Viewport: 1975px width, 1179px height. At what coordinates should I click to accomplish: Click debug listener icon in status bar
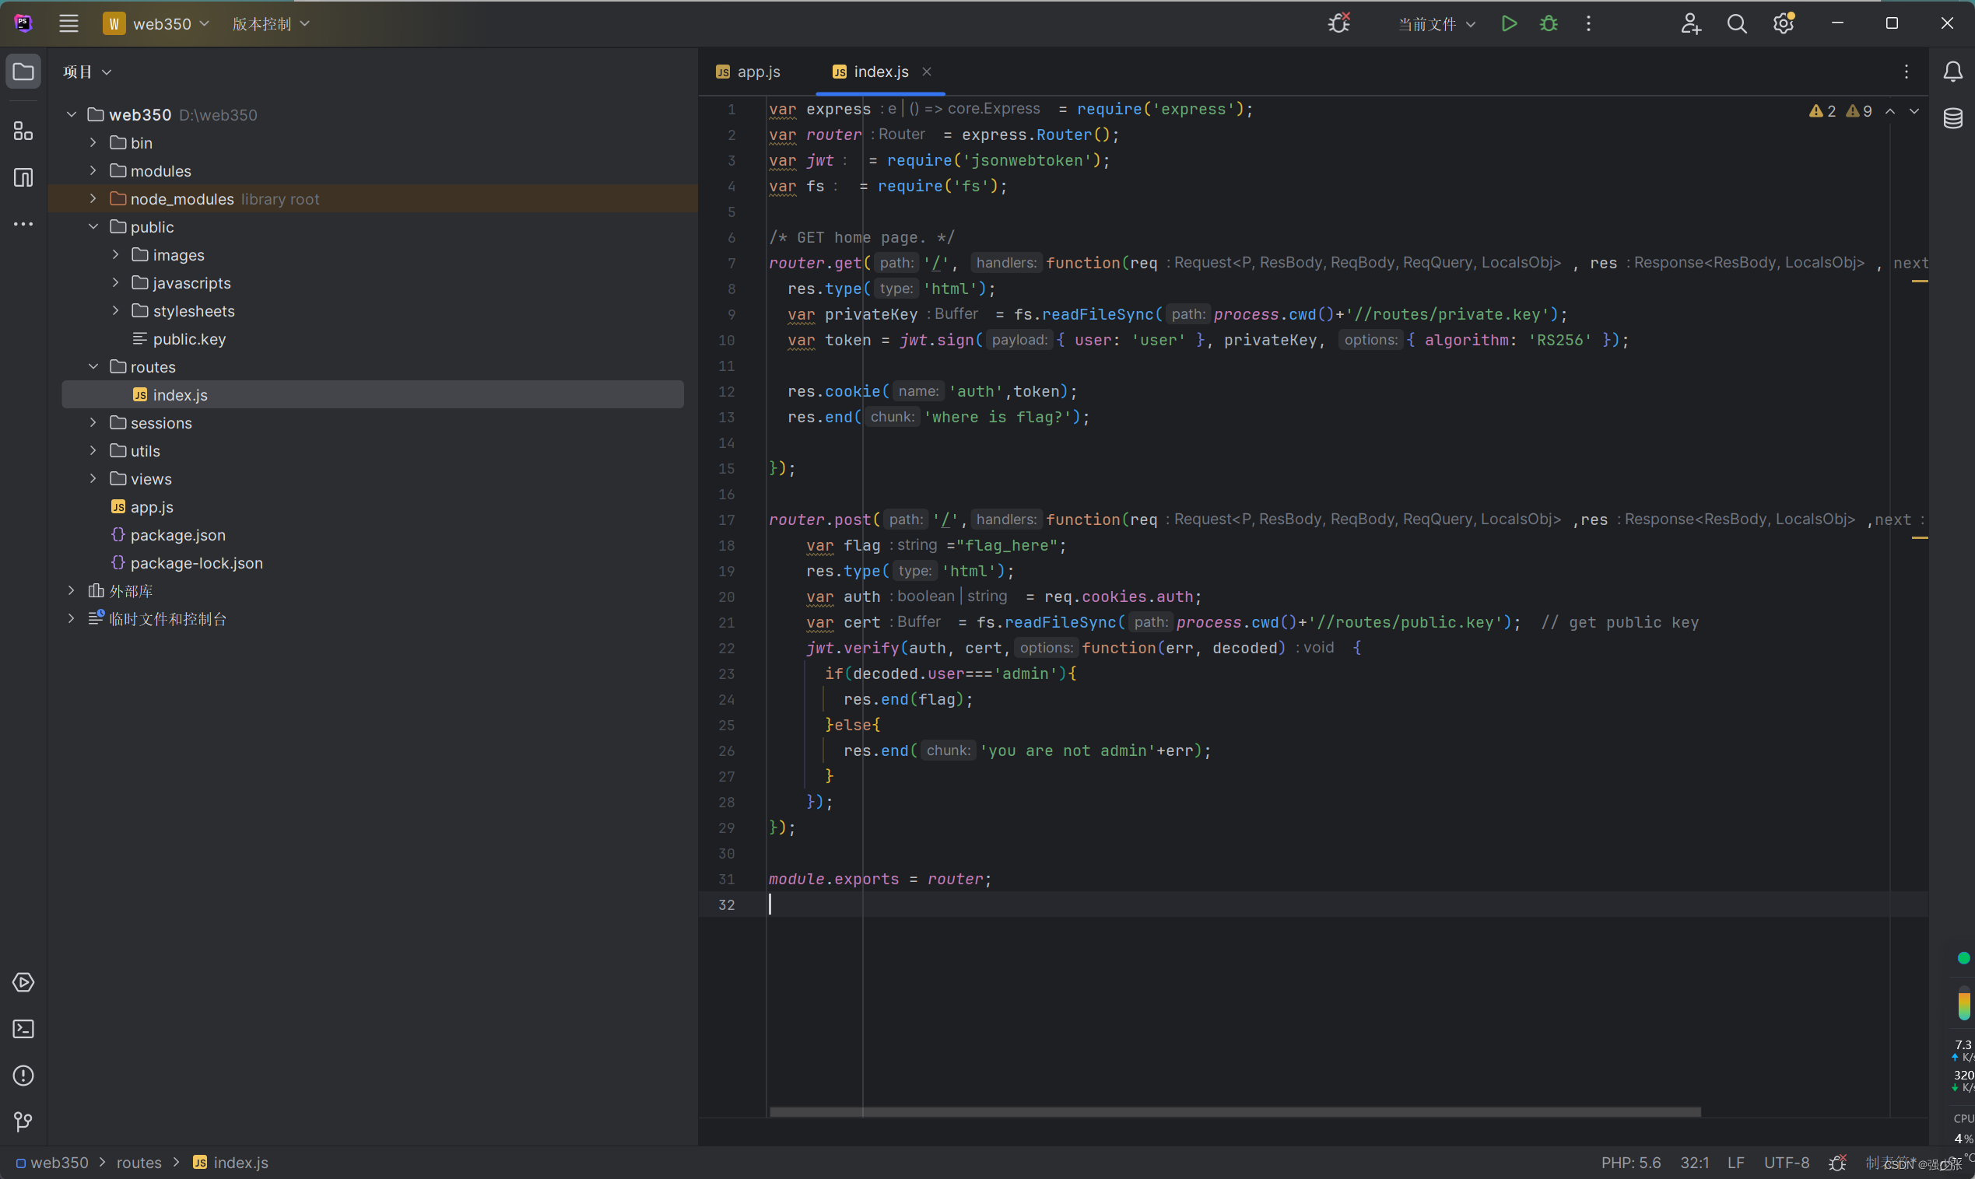[1837, 1163]
